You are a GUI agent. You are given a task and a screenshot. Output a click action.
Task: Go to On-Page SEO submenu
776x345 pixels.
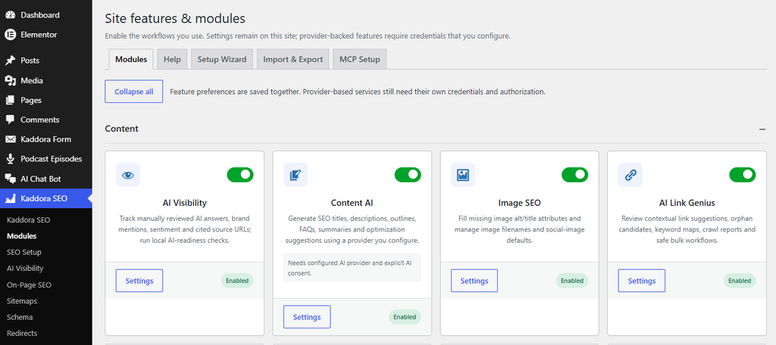(x=30, y=284)
